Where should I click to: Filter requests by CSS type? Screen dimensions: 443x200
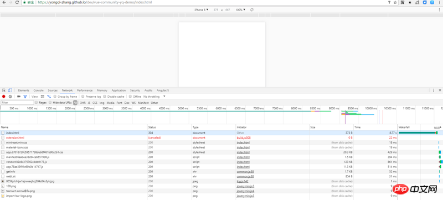click(95, 103)
